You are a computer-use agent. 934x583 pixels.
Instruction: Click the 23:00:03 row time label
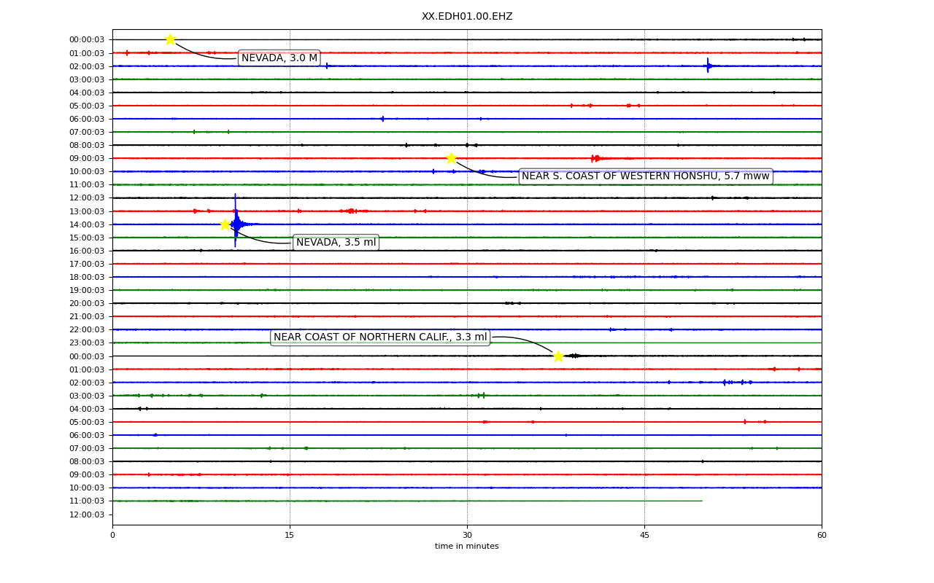(87, 343)
